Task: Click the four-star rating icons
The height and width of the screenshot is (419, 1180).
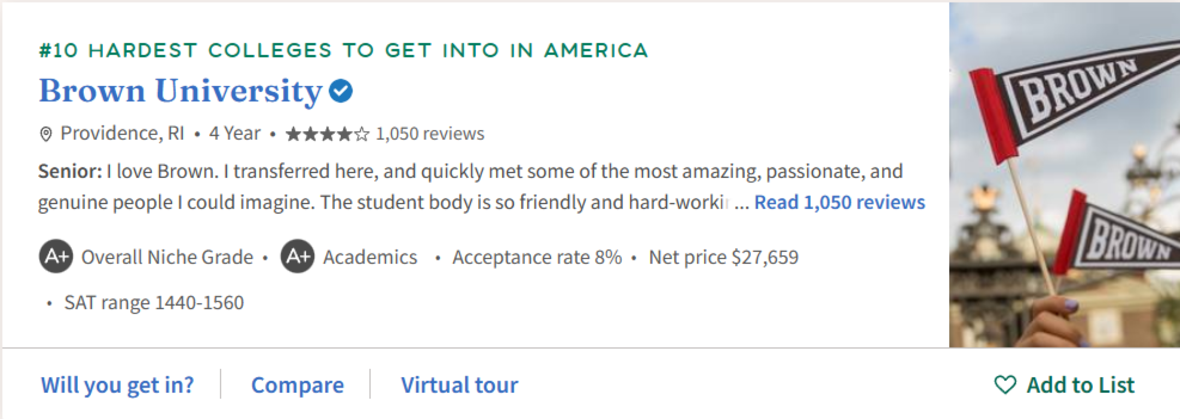Action: click(x=327, y=134)
